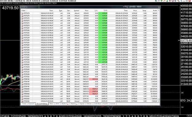Viewport: 192px width, 117px height.
Task: Switch to the Exposure tab
Action: click(x=31, y=104)
